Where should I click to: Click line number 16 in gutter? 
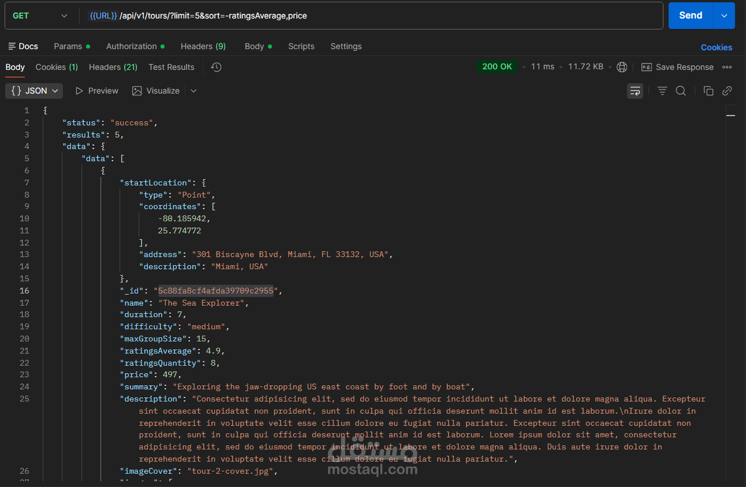tap(24, 291)
